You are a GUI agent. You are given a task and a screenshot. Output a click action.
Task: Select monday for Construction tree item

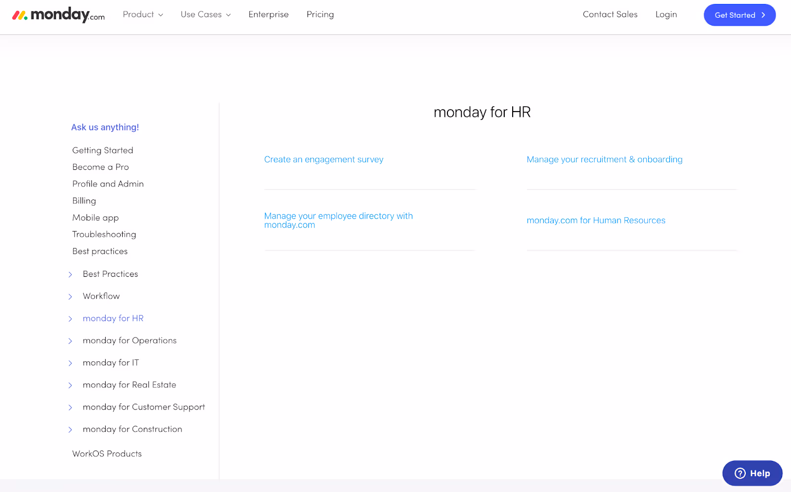[x=132, y=429]
